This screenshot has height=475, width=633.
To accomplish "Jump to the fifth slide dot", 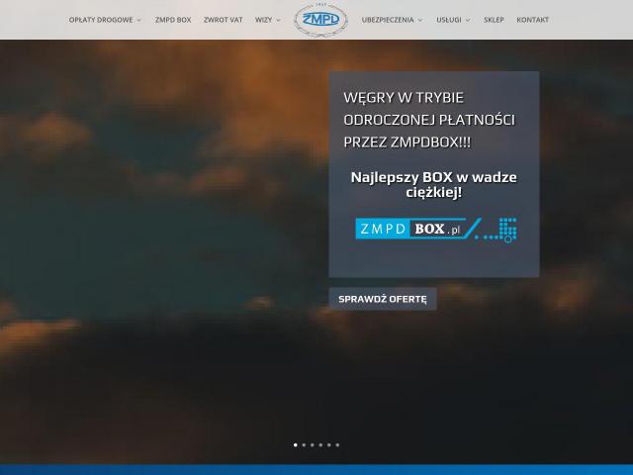I will pyautogui.click(x=329, y=445).
